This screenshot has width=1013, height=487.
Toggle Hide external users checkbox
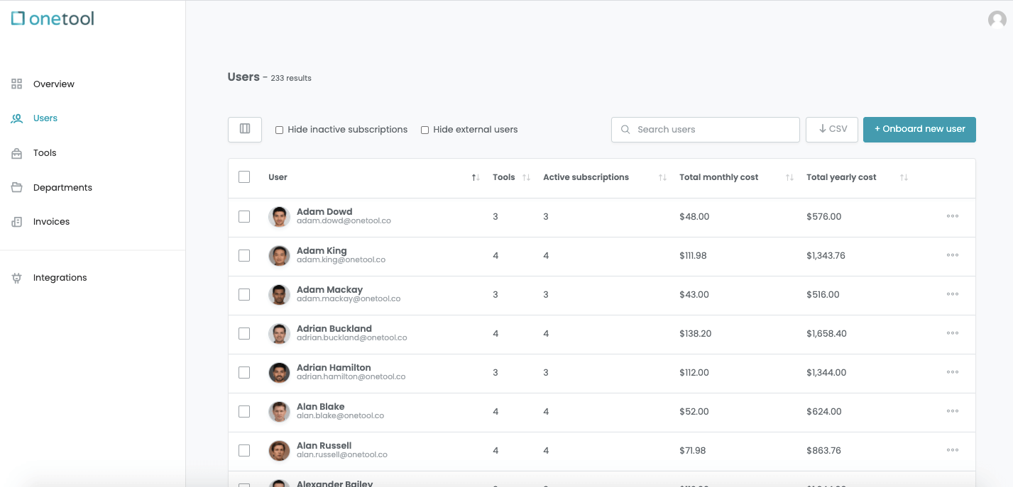click(425, 130)
